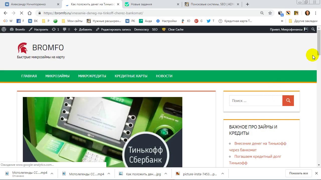Image resolution: width=321 pixels, height=180 pixels.
Task: Open the VK bookmark labeled ВК
Action: point(33,21)
